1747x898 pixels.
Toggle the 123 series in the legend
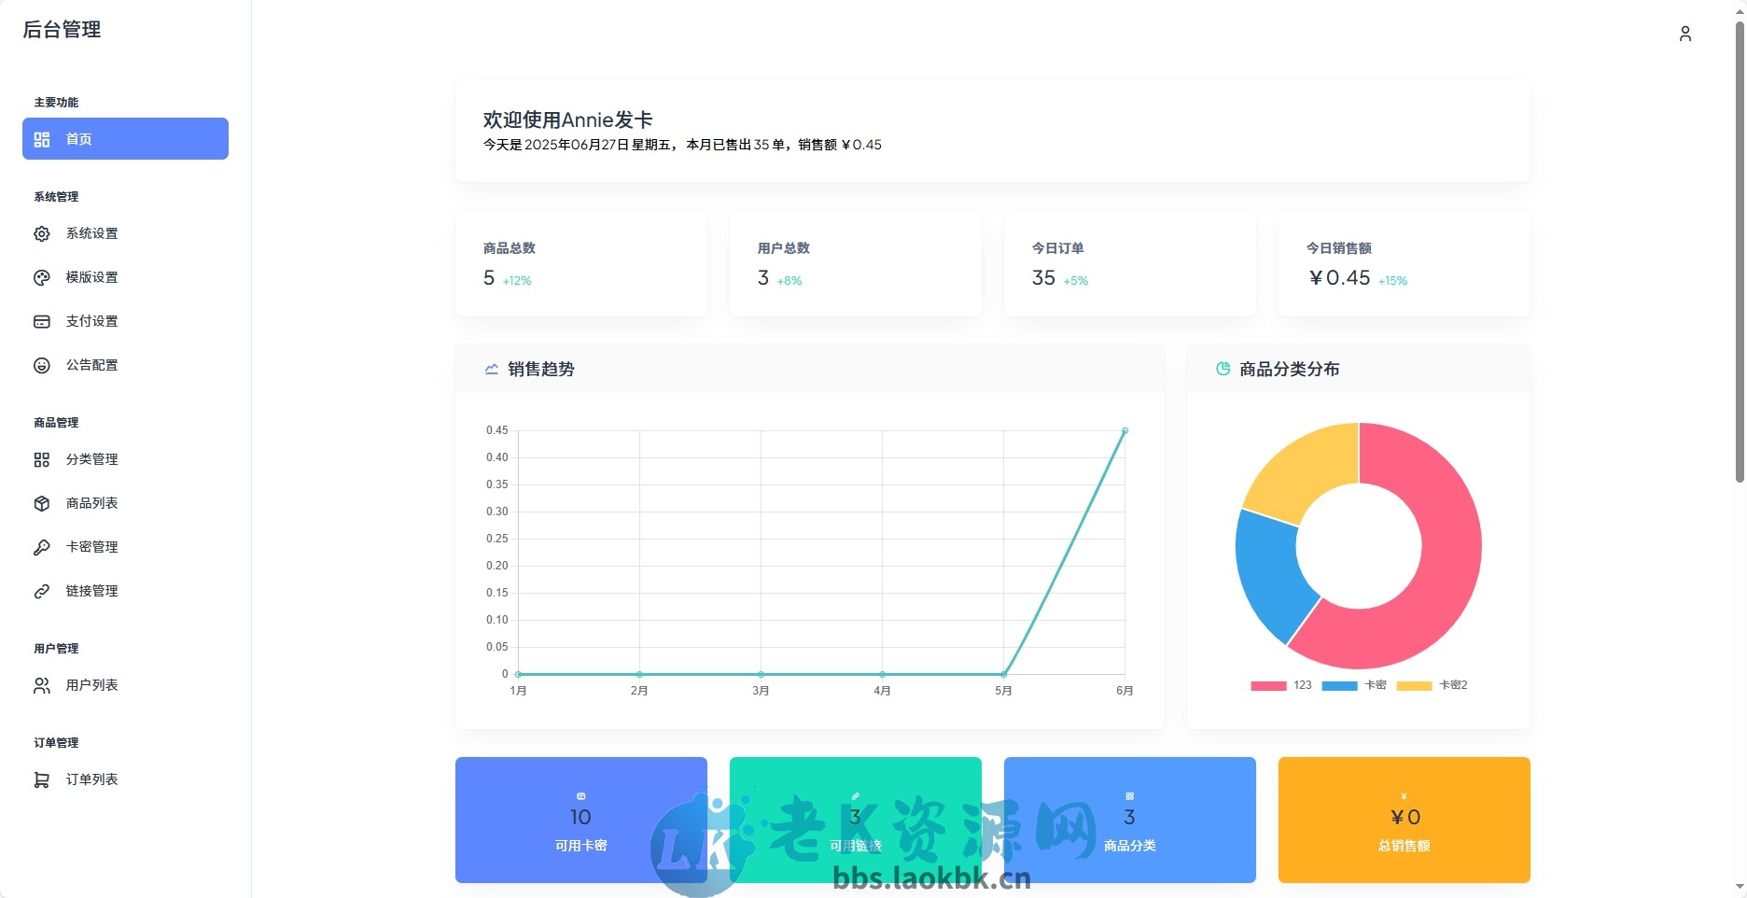click(x=1281, y=685)
